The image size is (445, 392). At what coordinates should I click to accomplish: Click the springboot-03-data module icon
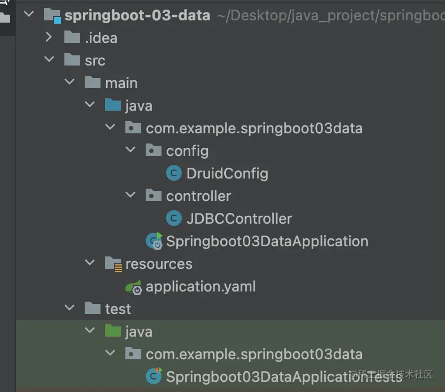coord(53,16)
